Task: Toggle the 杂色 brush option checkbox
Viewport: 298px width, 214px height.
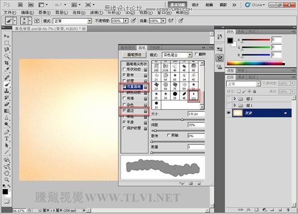Action: coord(124,105)
